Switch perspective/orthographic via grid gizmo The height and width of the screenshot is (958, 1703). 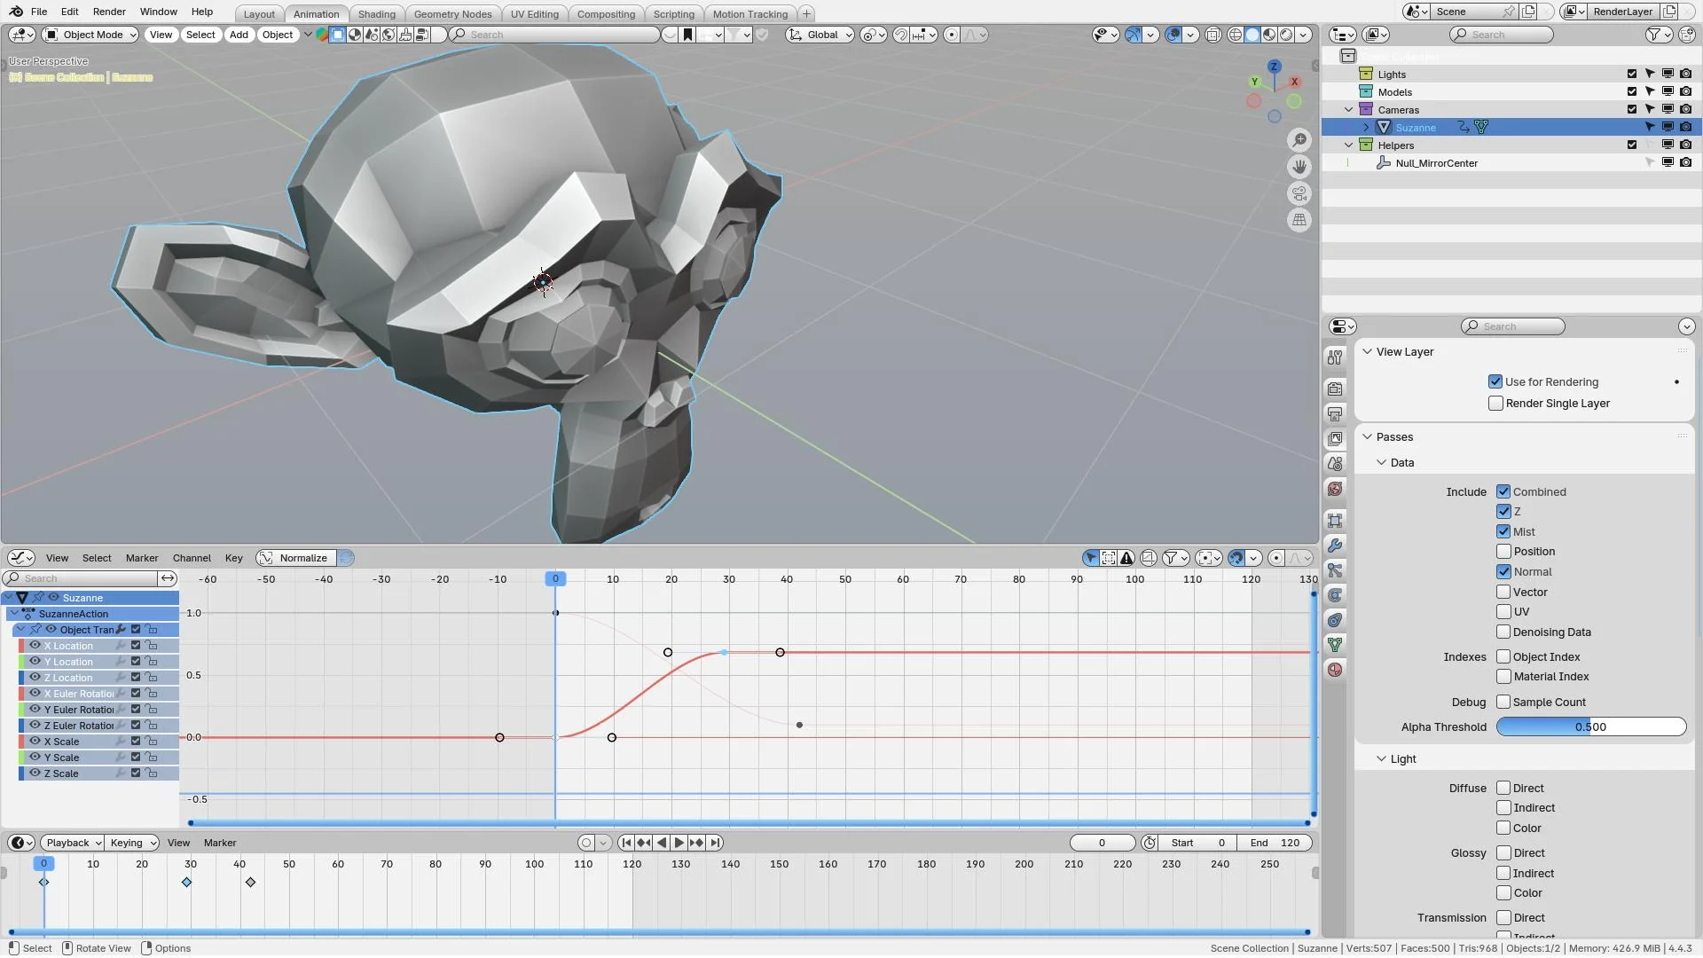[x=1299, y=220]
